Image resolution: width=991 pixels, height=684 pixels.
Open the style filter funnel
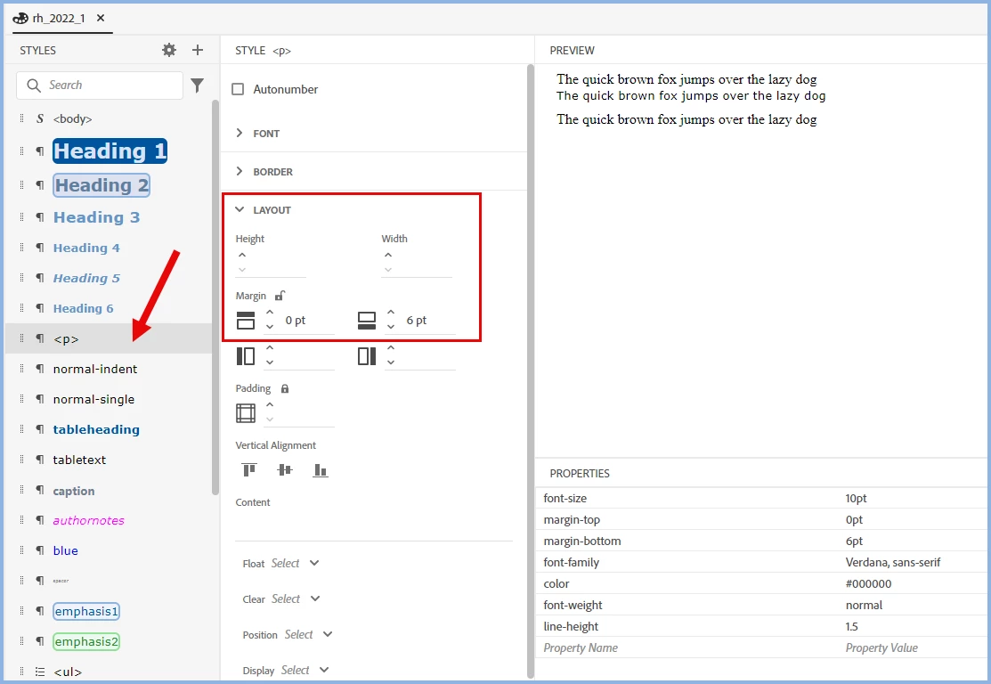click(197, 85)
